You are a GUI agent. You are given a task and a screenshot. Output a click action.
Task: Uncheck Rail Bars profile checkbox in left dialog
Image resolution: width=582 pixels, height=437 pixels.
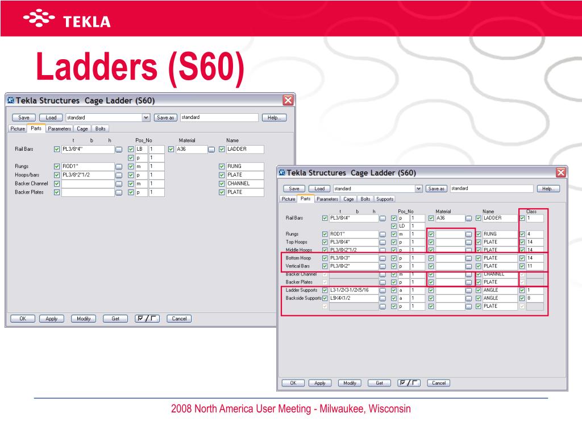pos(57,150)
